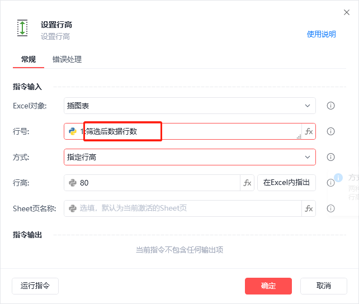Select the 常规 tab
This screenshot has height=304, width=359.
[x=29, y=59]
